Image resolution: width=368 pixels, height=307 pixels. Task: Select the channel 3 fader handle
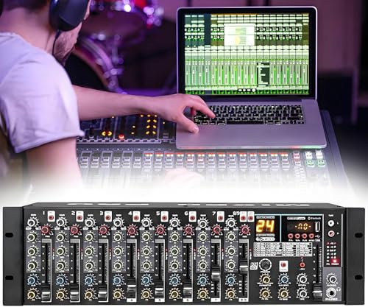[x=103, y=294]
